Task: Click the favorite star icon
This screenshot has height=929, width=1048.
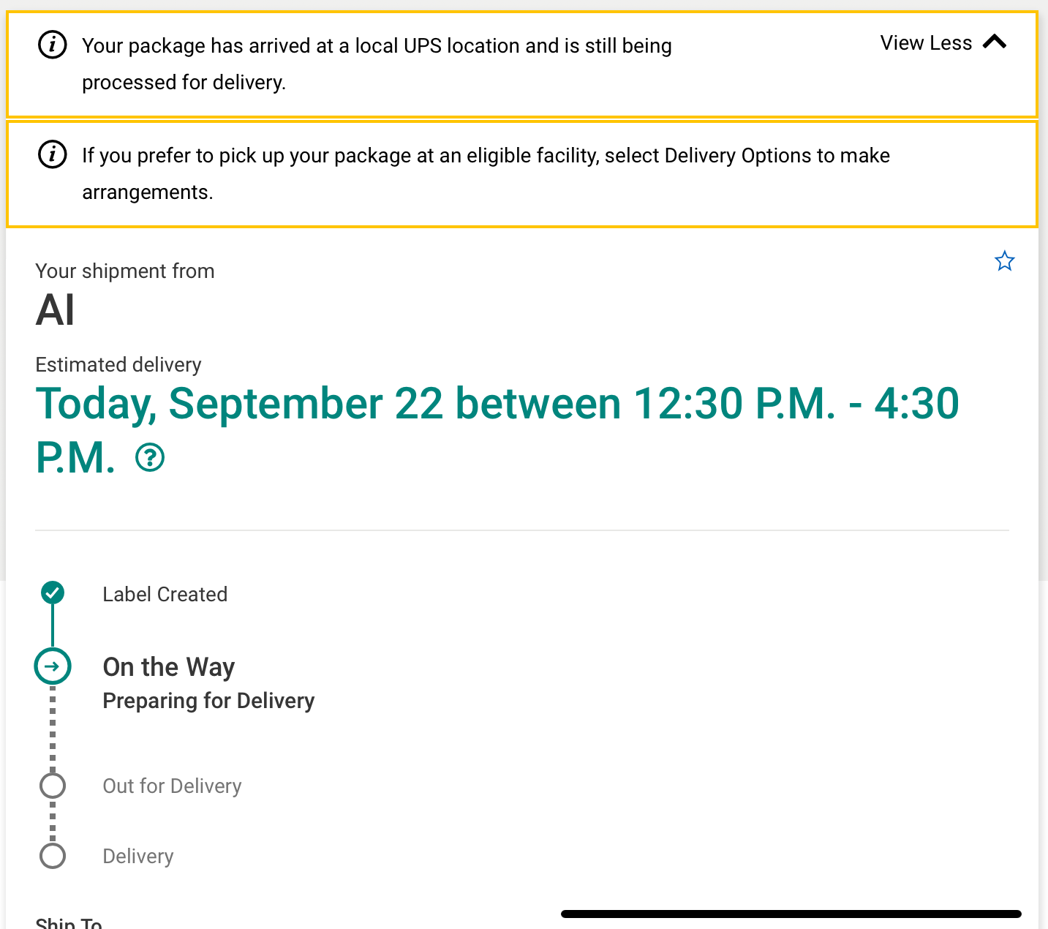Action: (1004, 261)
